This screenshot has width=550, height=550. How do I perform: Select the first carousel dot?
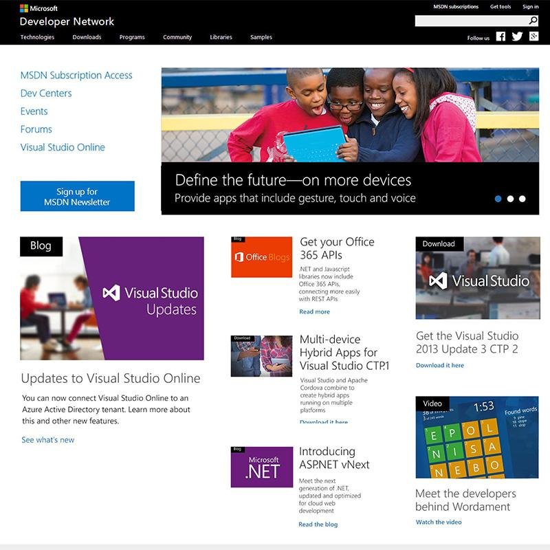pyautogui.click(x=498, y=199)
